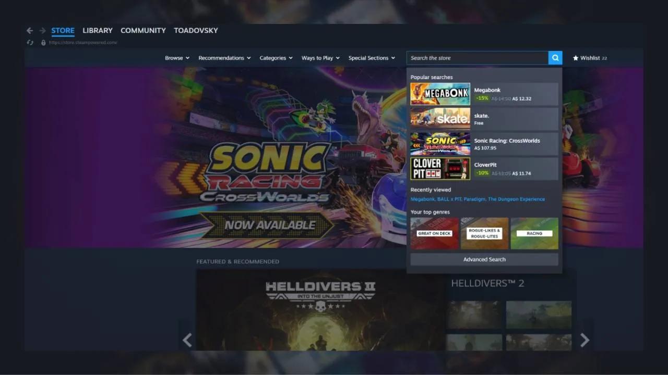Expand the Special Sections dropdown
The image size is (668, 375).
tap(372, 58)
